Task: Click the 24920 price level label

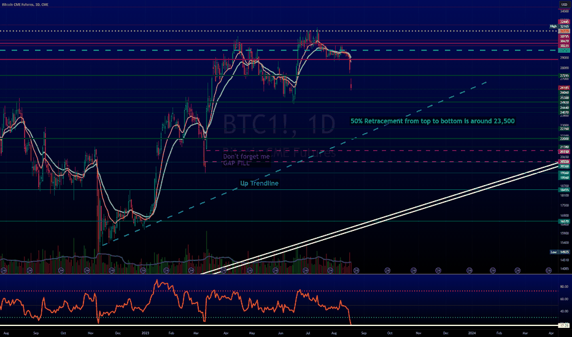Action: click(x=565, y=102)
